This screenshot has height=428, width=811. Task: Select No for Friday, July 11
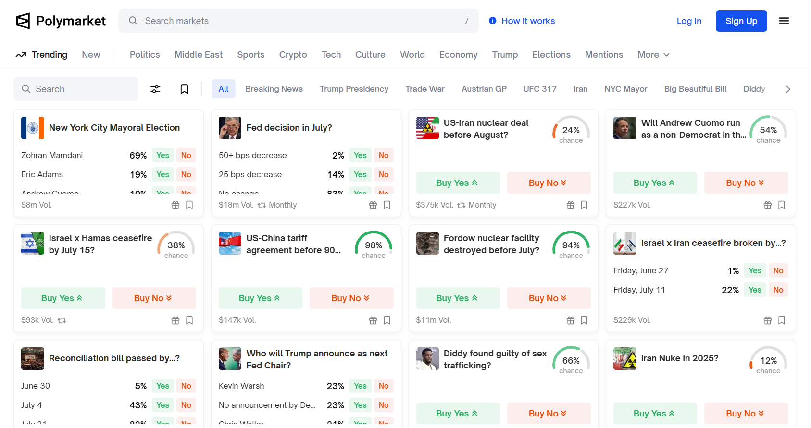pyautogui.click(x=778, y=290)
